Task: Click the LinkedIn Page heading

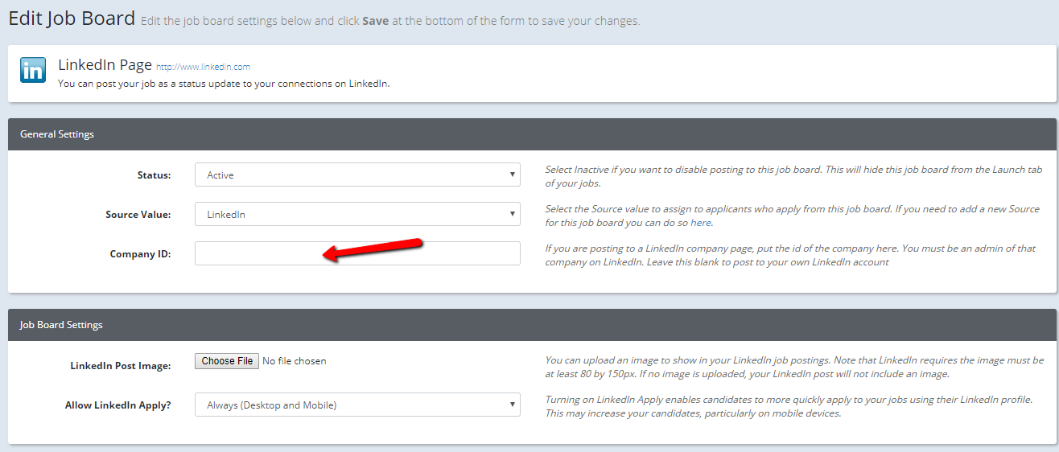Action: tap(105, 66)
